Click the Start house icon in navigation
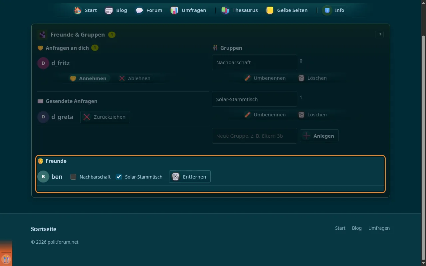This screenshot has width=426, height=266. [x=78, y=10]
